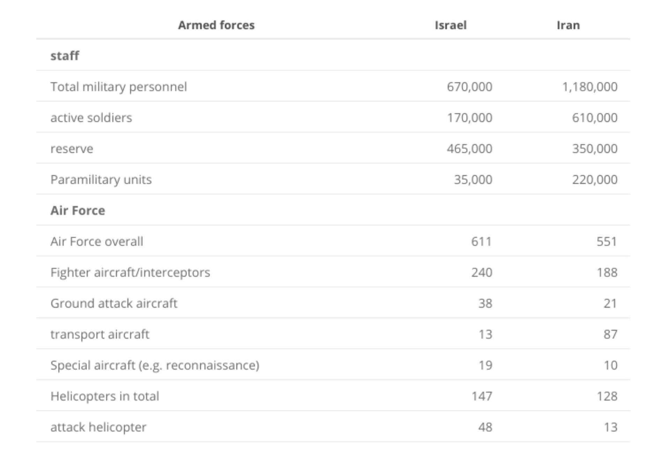Click the attack helicopter row label
Viewport: 670px width, 458px height.
(98, 427)
